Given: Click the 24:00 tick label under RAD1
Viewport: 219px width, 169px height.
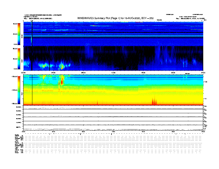Looking at the screenshot, I should (203, 73).
